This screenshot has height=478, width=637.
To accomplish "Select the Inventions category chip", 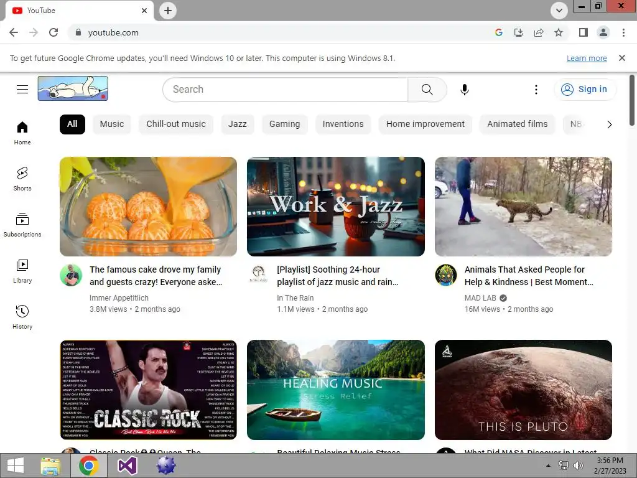I will click(343, 124).
